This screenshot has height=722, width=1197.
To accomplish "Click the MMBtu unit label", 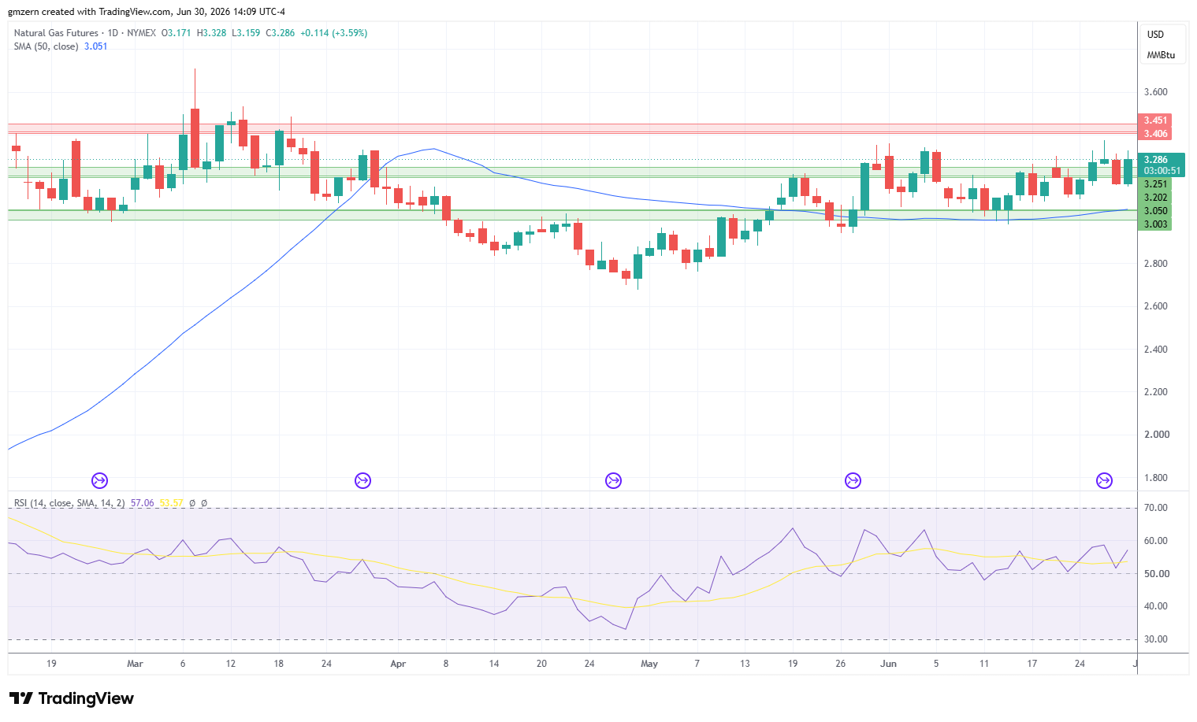I will point(1161,55).
